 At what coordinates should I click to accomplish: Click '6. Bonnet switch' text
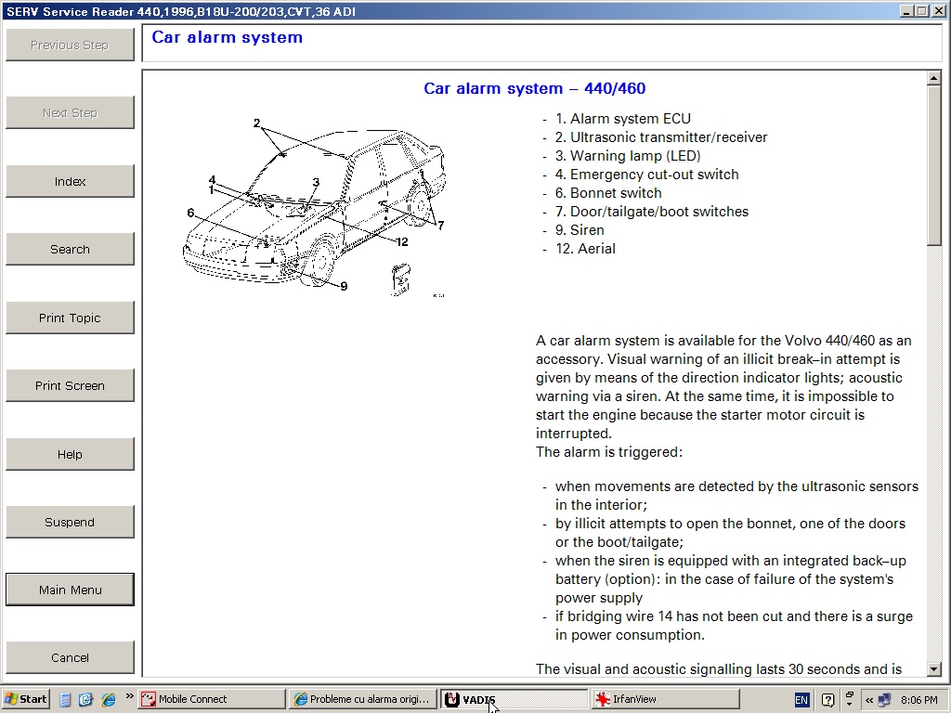pyautogui.click(x=608, y=193)
